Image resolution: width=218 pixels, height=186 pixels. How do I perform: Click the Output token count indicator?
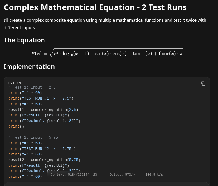(x=122, y=175)
